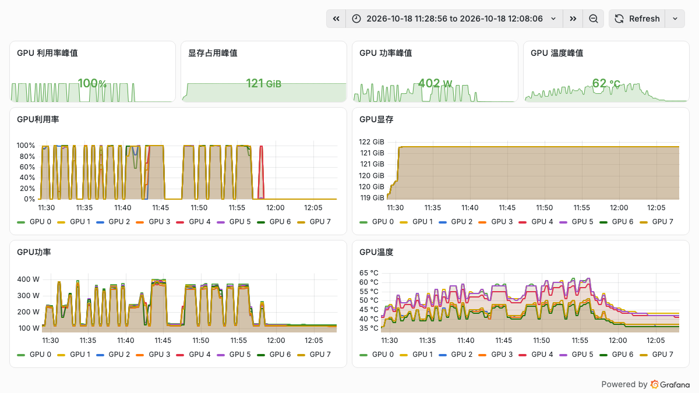Expand the refresh interval dropdown
The height and width of the screenshot is (393, 699).
click(x=675, y=19)
